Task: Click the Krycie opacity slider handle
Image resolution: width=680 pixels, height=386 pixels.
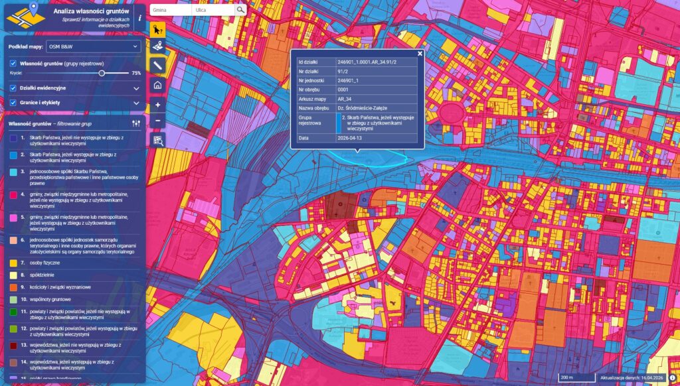Action: click(102, 73)
